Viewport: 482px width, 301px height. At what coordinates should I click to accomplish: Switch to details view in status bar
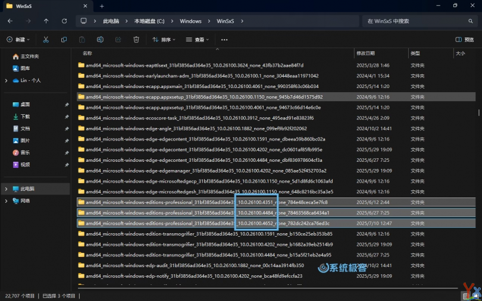click(x=465, y=295)
